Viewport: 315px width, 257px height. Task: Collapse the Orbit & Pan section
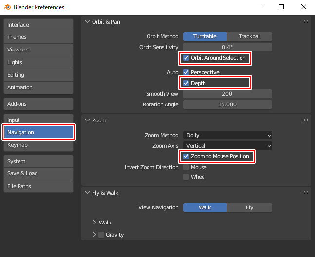click(x=88, y=22)
